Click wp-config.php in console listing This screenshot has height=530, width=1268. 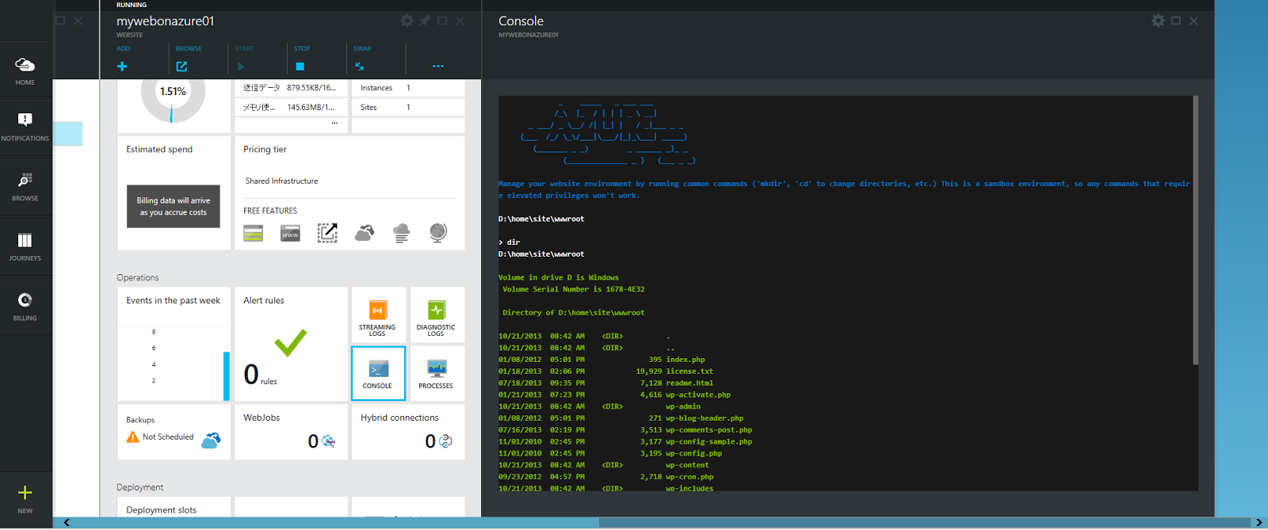click(693, 454)
